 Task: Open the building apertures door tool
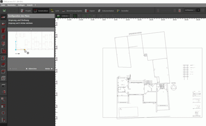coord(3,44)
